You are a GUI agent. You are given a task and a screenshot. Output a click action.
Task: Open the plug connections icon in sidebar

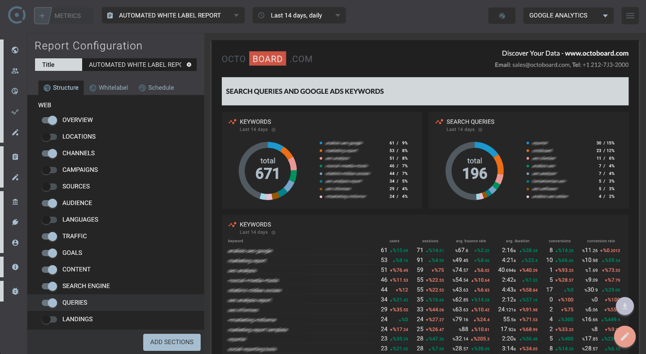pyautogui.click(x=15, y=222)
